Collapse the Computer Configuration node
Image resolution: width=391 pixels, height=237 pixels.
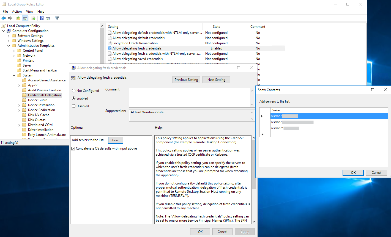tap(4, 31)
